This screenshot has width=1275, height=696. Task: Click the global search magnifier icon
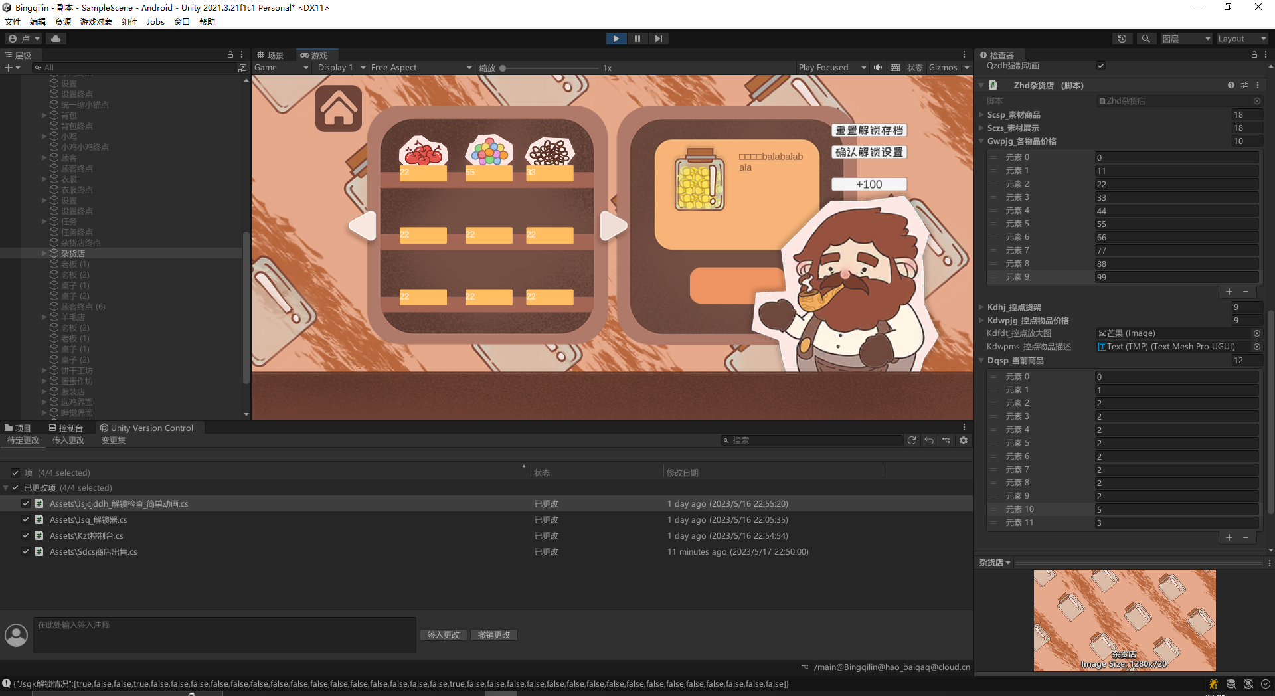click(x=1146, y=39)
